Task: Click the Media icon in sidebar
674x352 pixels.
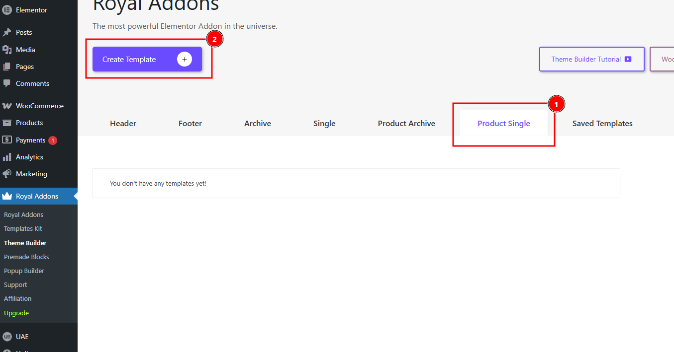Action: point(7,50)
